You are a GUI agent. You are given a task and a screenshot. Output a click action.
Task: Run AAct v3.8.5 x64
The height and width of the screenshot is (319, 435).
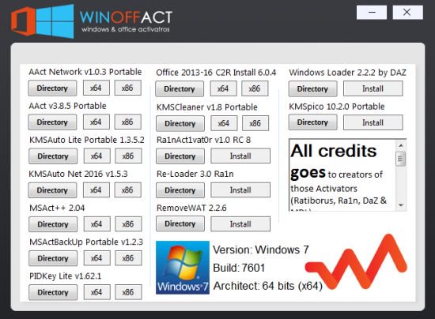[96, 122]
